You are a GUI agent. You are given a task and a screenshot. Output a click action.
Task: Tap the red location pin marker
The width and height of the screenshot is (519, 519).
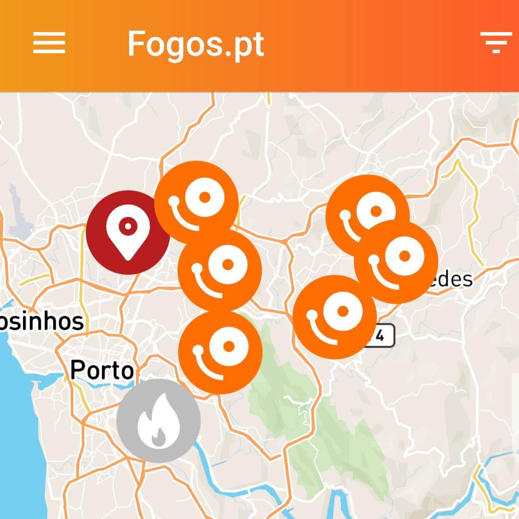click(x=128, y=232)
